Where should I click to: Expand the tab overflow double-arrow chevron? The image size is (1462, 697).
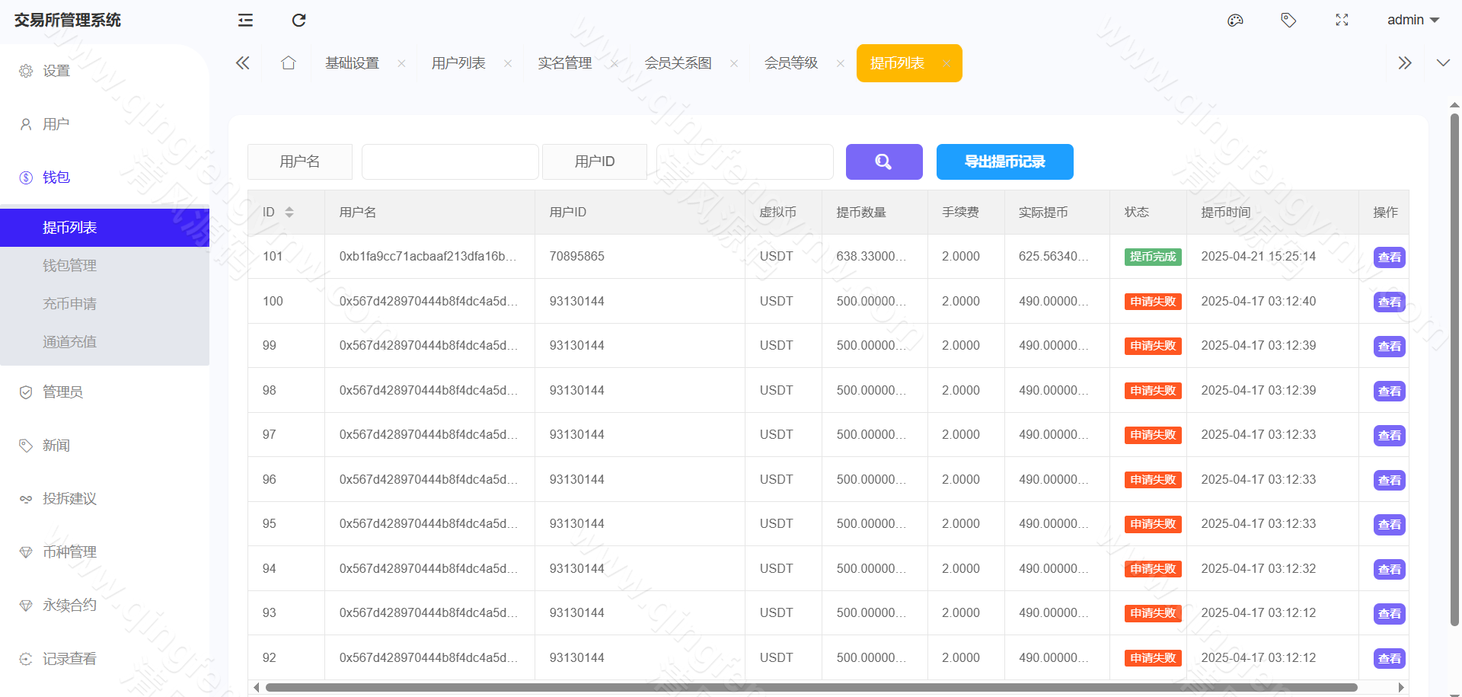click(1405, 63)
